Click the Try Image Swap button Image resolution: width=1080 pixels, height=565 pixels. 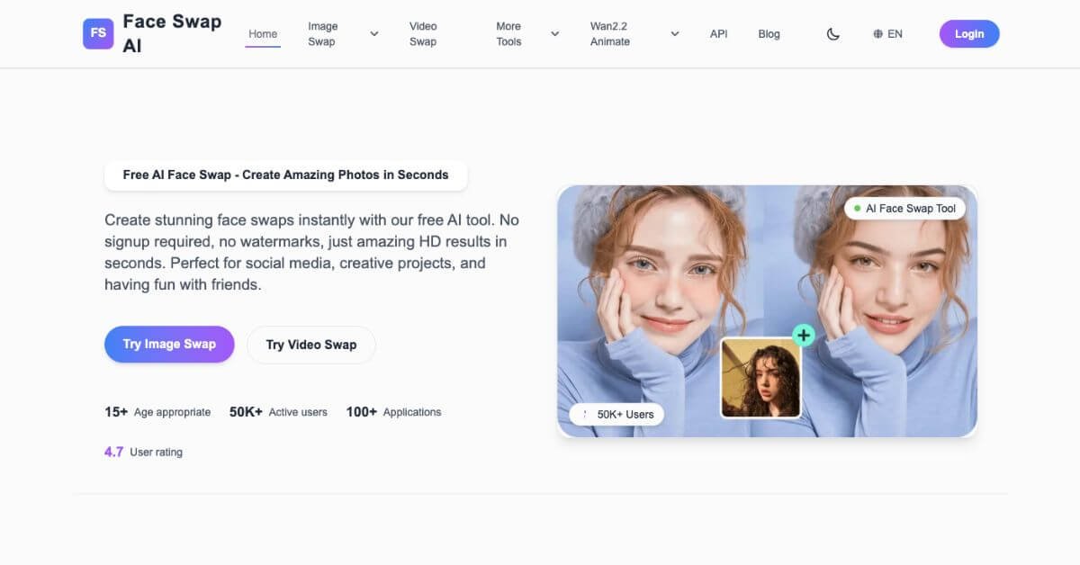(169, 344)
